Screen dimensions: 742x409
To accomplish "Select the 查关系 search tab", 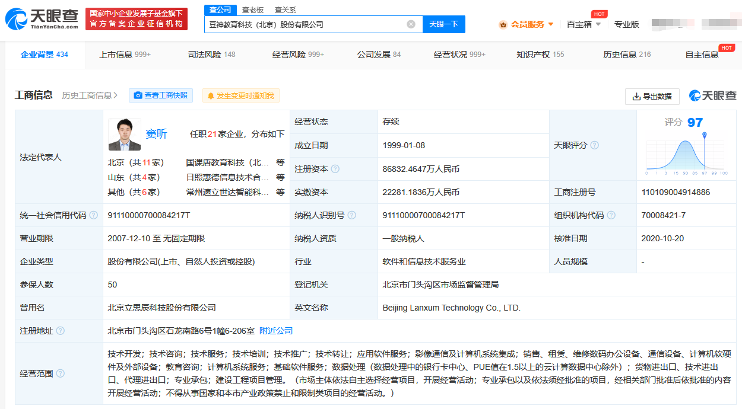I will click(286, 10).
